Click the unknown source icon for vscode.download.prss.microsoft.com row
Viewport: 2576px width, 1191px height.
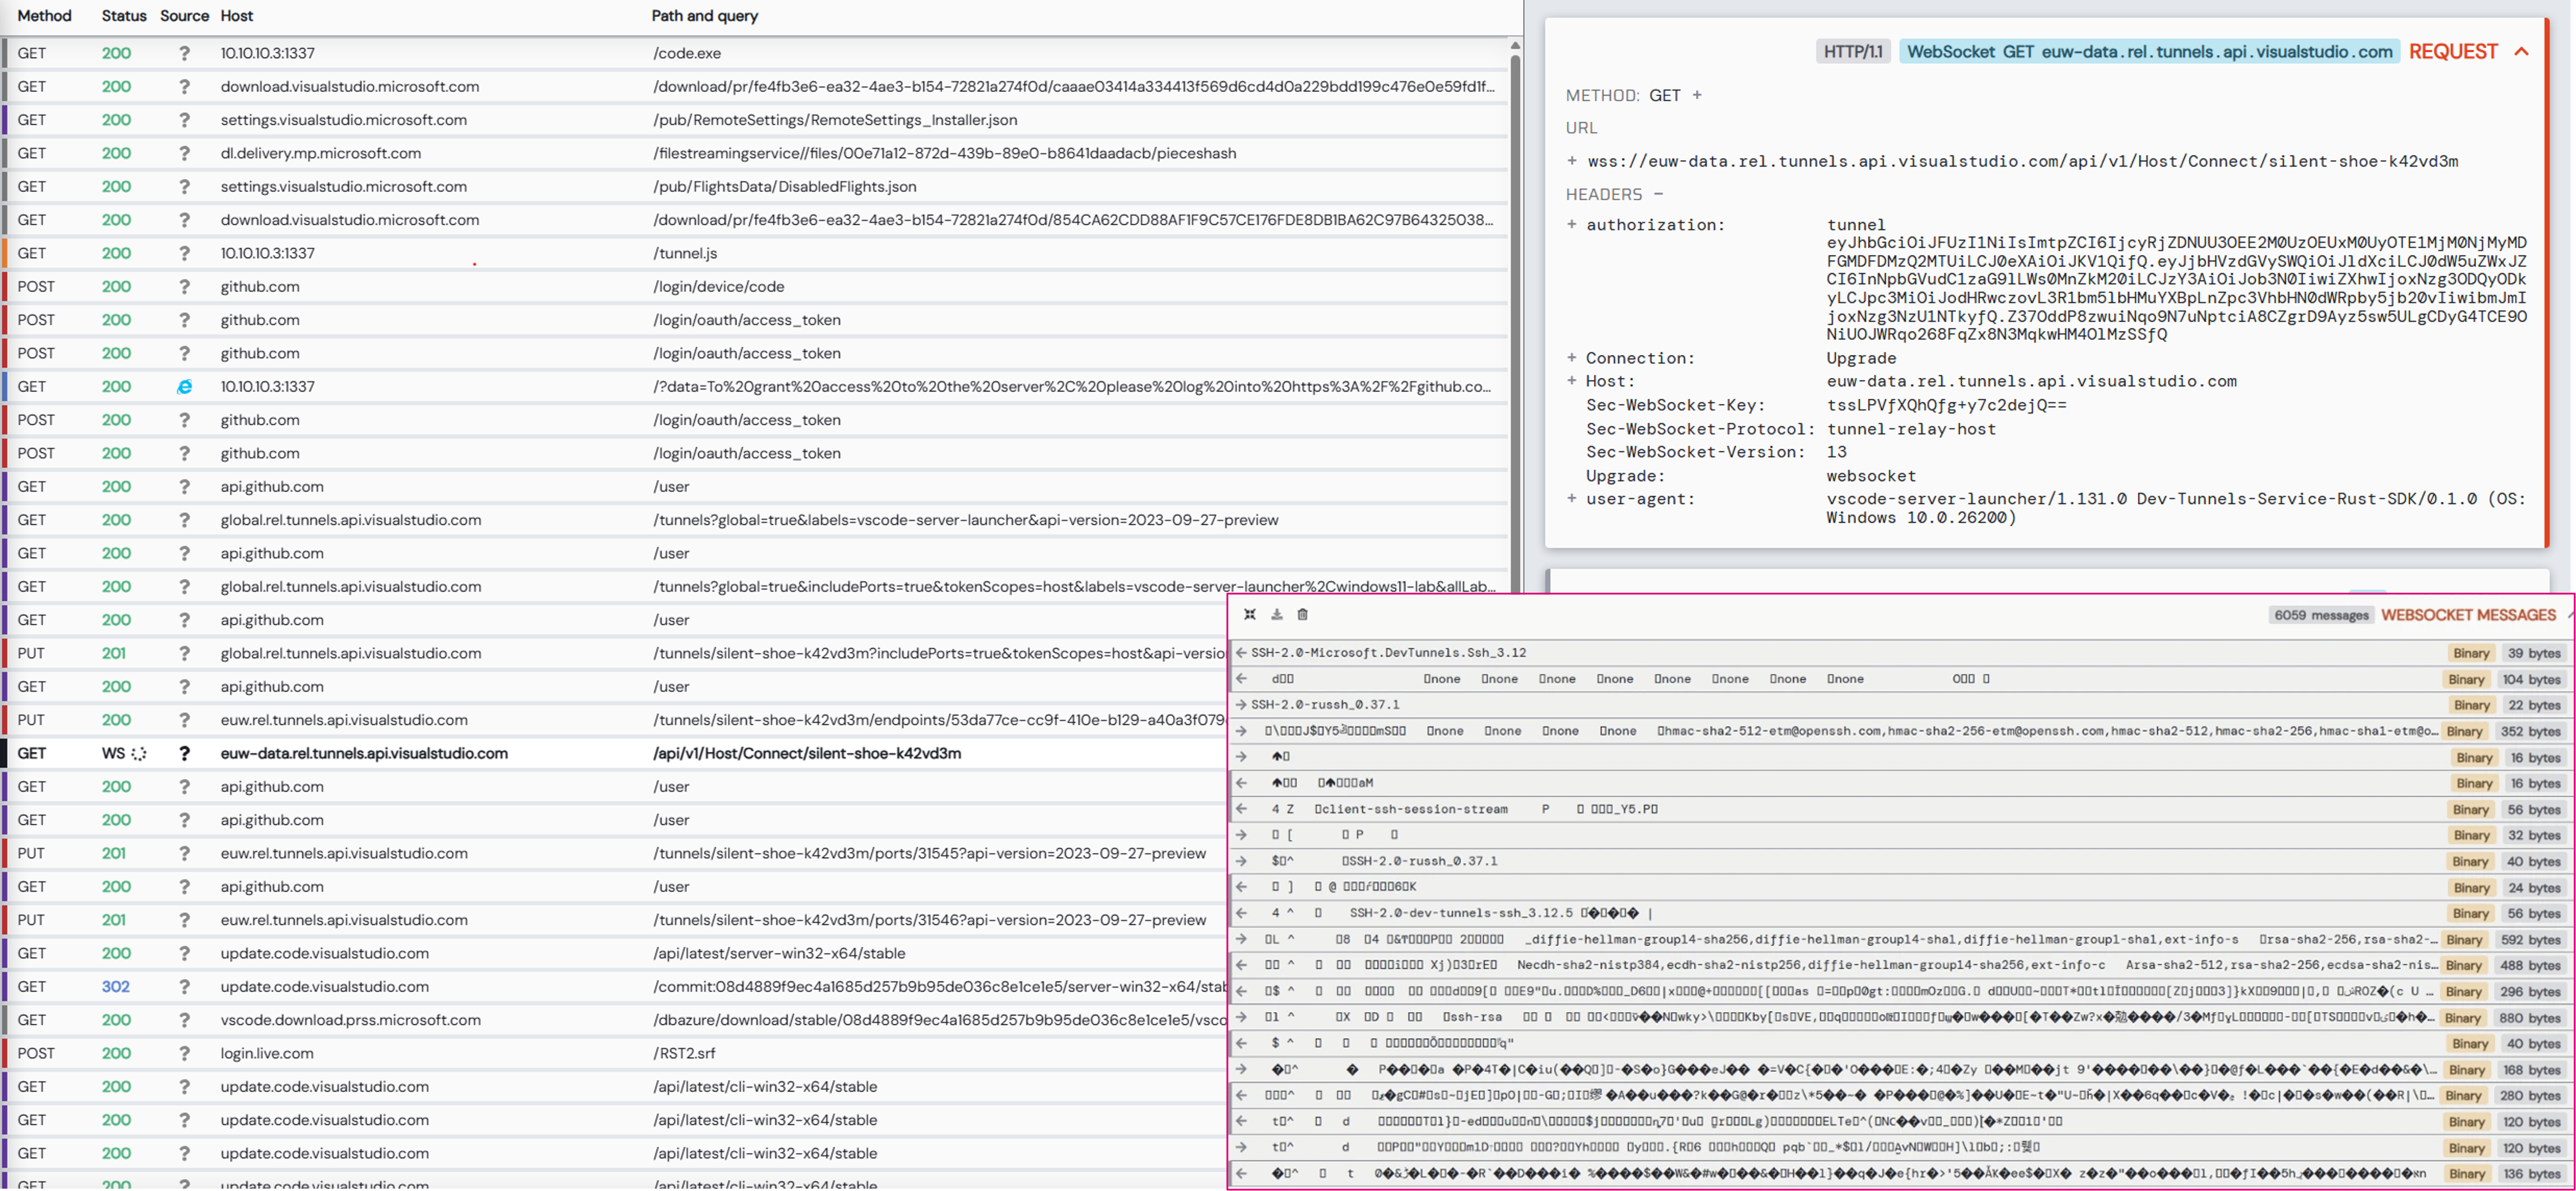coord(184,1020)
